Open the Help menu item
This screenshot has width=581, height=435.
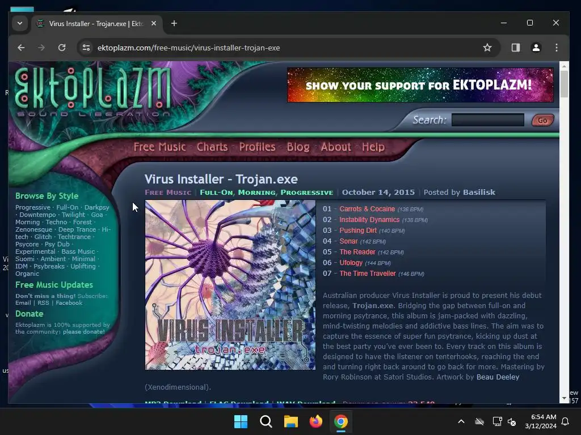click(x=373, y=147)
